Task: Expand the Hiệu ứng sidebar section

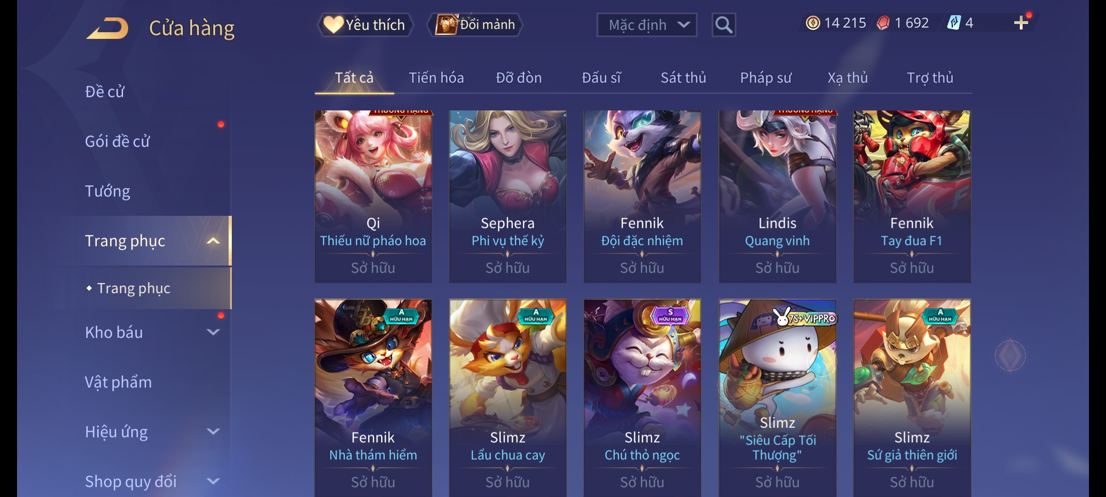Action: (213, 431)
